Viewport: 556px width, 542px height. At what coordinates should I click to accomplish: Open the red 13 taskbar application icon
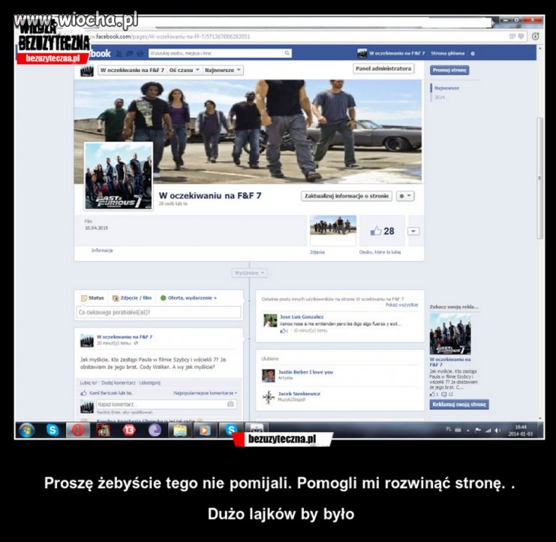coord(129,430)
